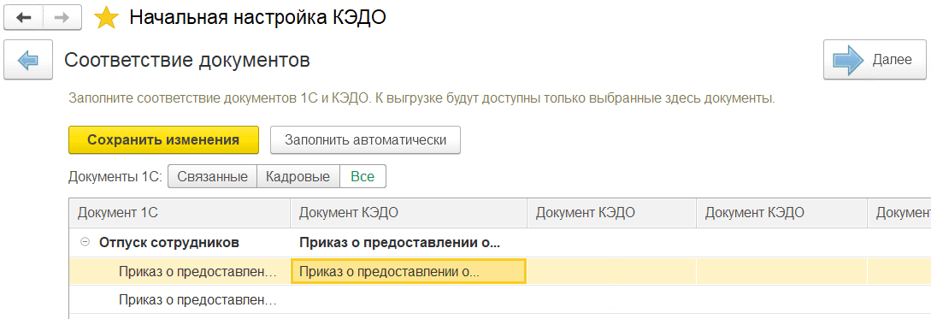931x319 pixels.
Task: Click the second Документ КЭДО column header
Action: pos(611,213)
